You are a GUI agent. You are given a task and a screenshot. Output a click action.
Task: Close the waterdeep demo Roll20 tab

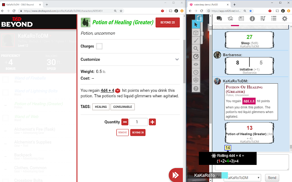pos(228,5)
